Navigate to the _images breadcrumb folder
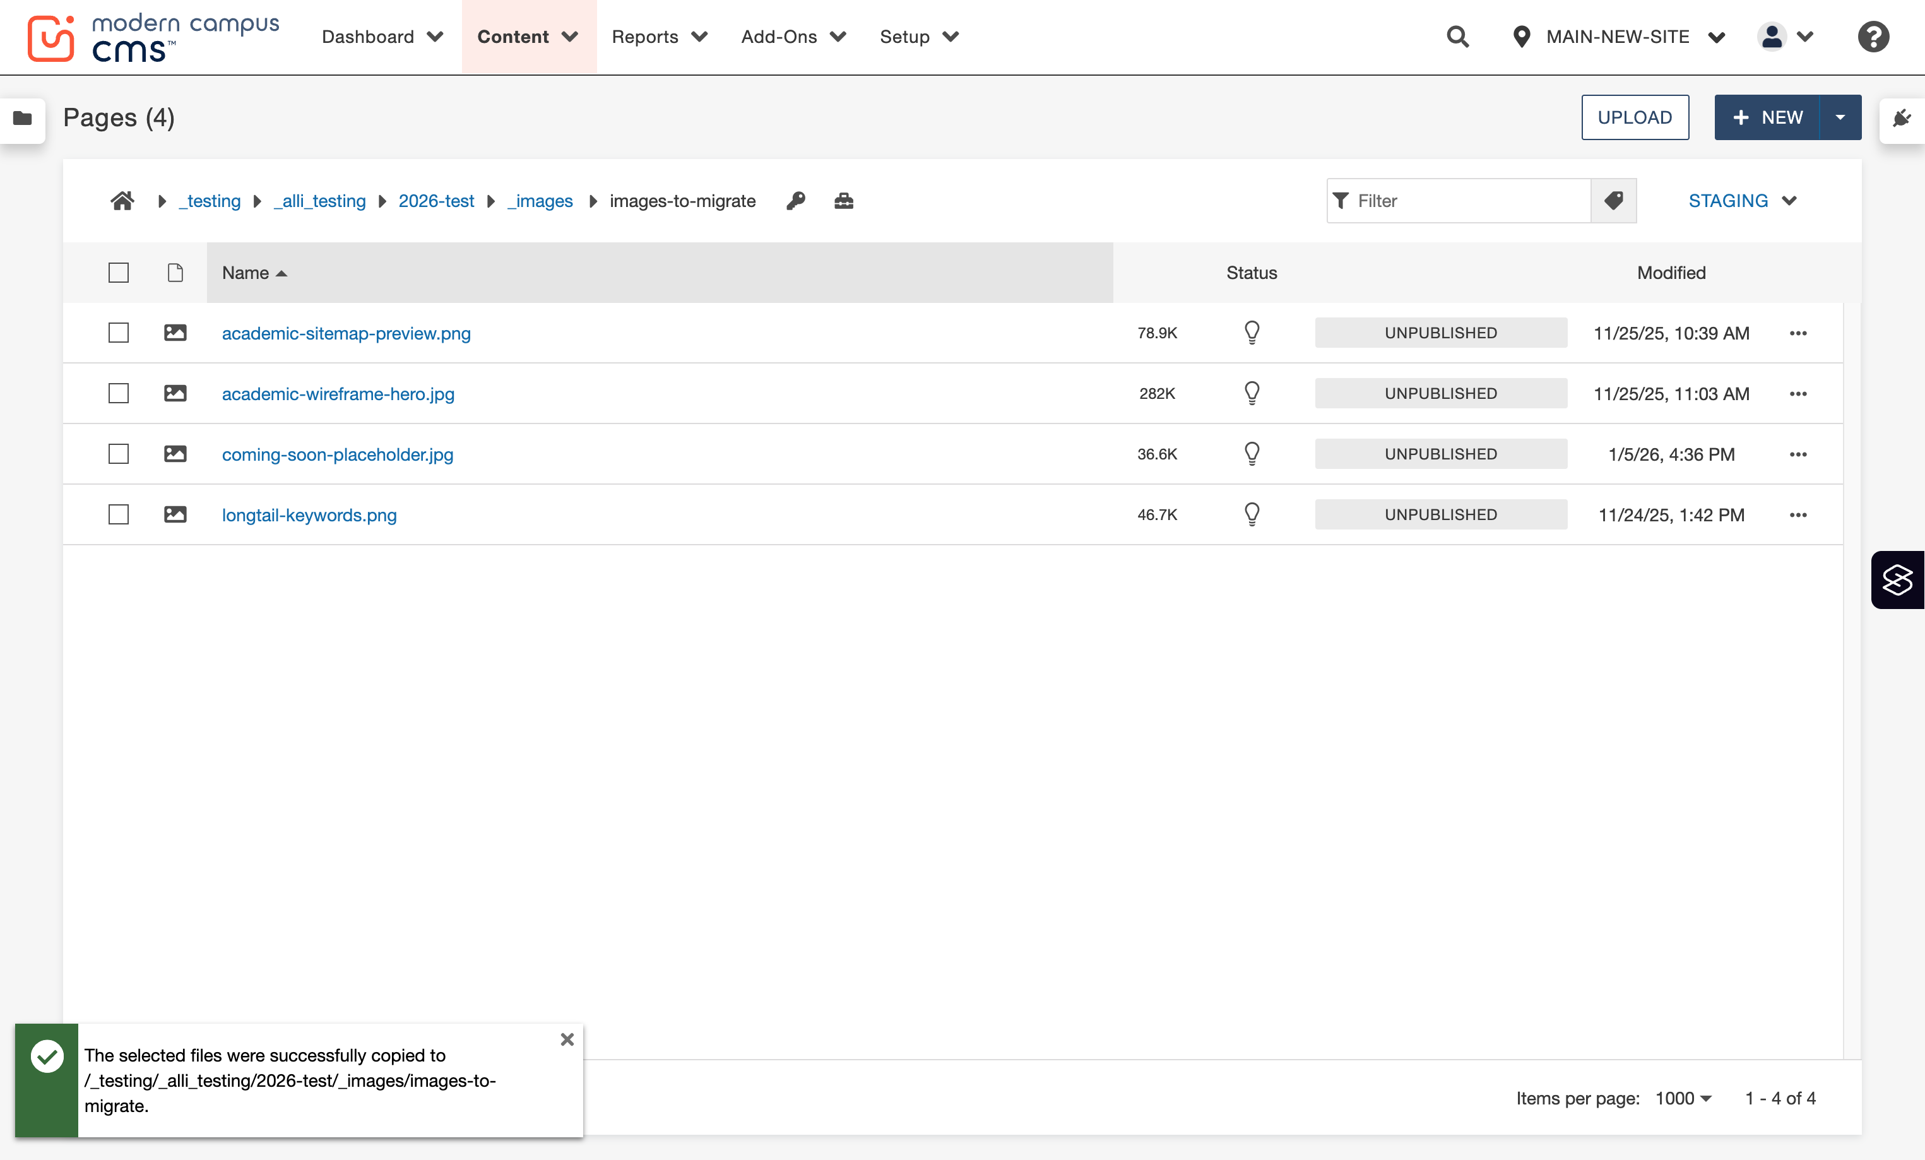 click(x=540, y=201)
